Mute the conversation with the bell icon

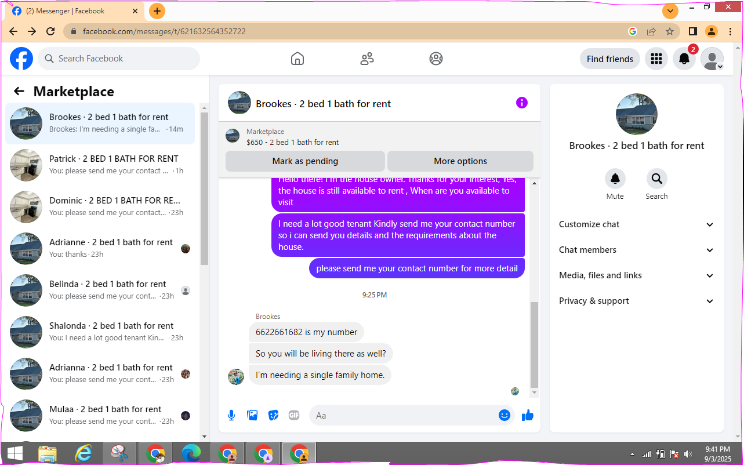(615, 179)
